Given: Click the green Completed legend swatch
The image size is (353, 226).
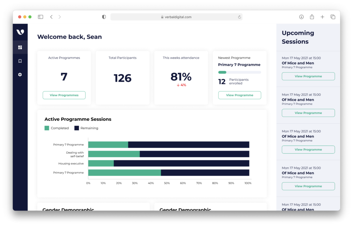Looking at the screenshot, I should click(47, 128).
